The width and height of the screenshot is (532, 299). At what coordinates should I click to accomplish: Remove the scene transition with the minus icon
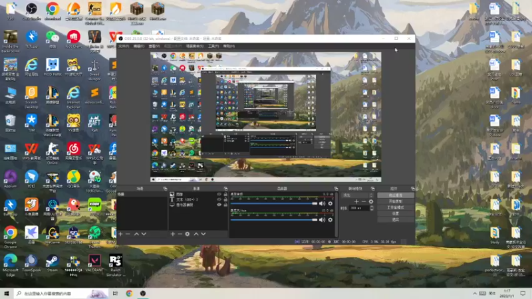(x=364, y=201)
